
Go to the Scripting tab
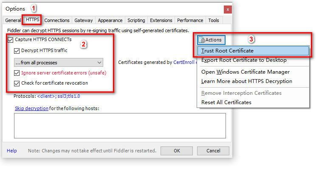coord(136,20)
